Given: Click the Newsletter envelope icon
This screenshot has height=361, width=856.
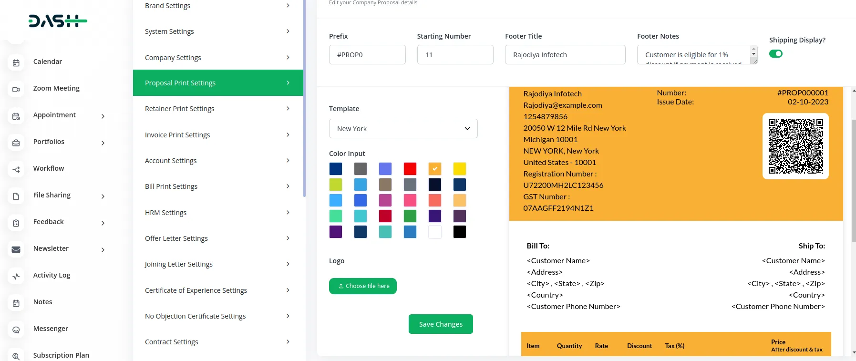Looking at the screenshot, I should click(16, 249).
